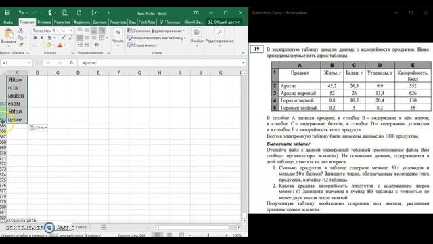Viewport: 433px width, 244px height.
Task: Align the text right
Action: tap(94, 38)
